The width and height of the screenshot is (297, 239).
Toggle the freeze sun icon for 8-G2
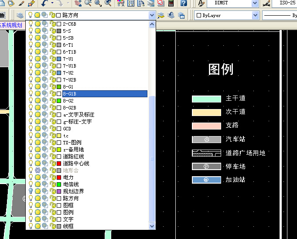pyautogui.click(x=38, y=101)
